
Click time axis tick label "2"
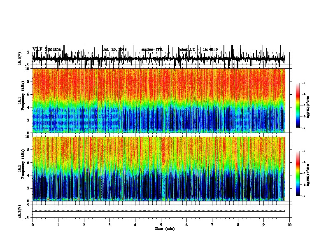pos(84,225)
